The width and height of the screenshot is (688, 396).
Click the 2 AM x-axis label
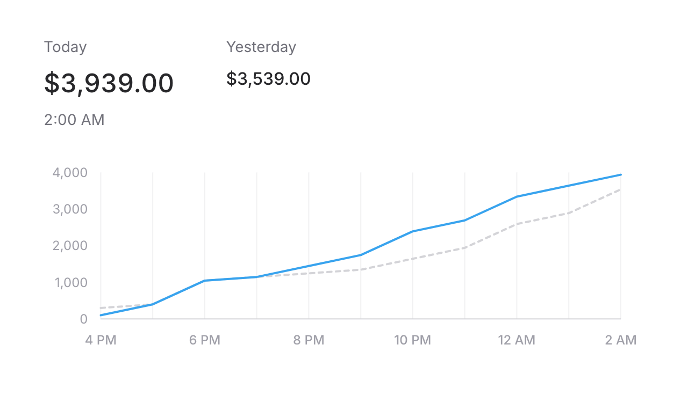click(x=620, y=340)
